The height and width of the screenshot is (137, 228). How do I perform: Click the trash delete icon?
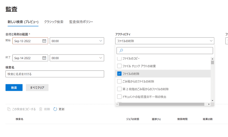(x=41, y=109)
